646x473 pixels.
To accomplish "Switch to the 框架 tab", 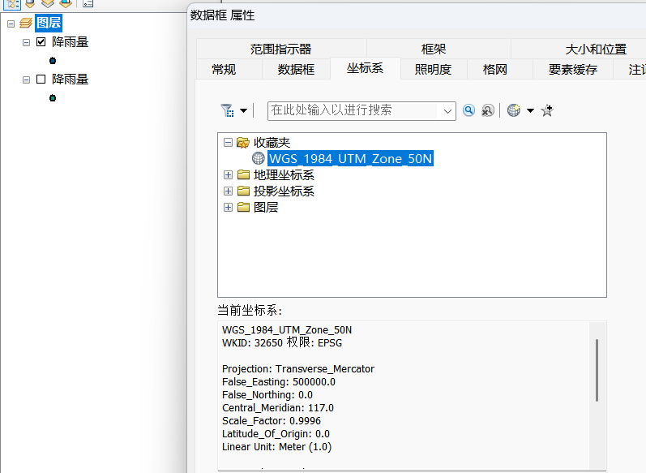I will [439, 49].
